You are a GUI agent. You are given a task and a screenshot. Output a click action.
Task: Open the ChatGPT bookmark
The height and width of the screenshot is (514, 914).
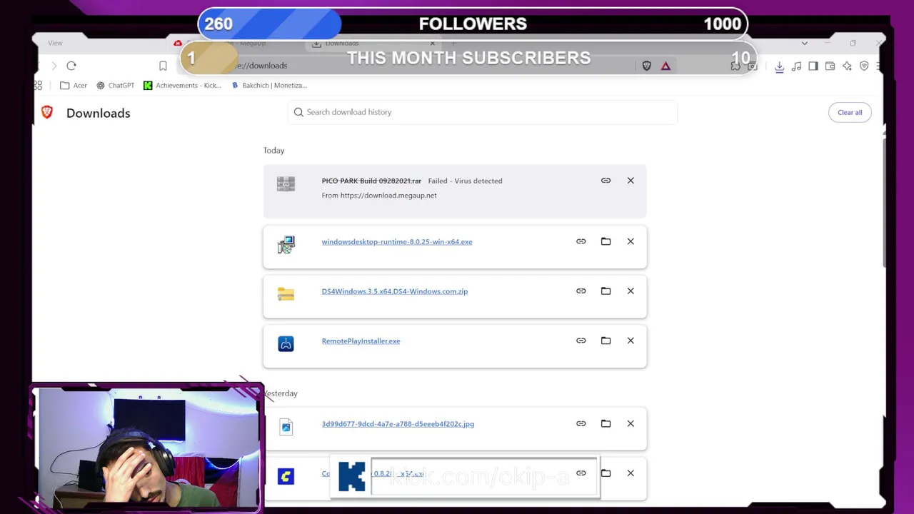(x=115, y=85)
